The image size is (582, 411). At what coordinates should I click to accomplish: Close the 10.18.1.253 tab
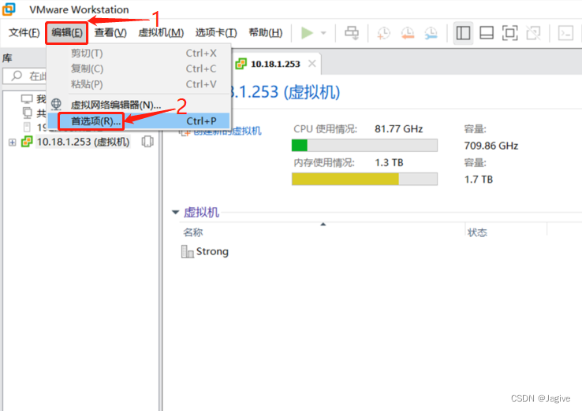[x=312, y=64]
